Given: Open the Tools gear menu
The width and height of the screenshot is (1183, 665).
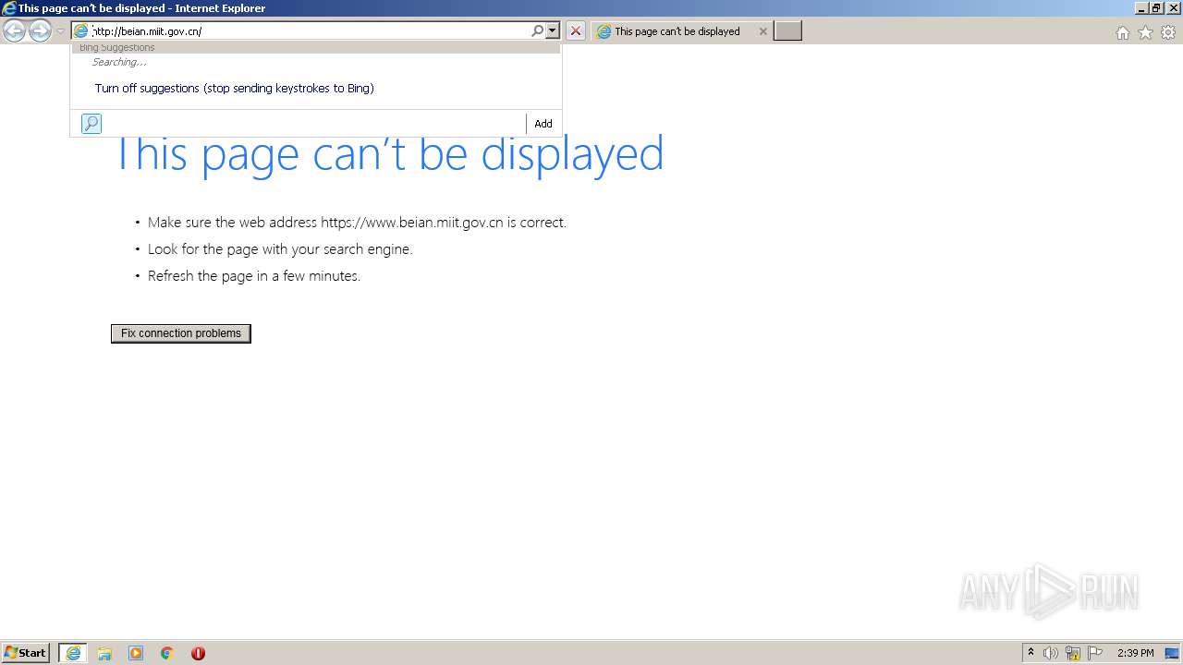Looking at the screenshot, I should (x=1168, y=32).
